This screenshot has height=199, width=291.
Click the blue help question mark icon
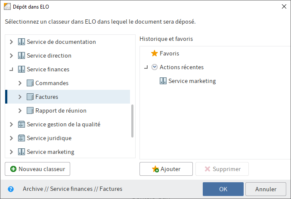point(11,189)
